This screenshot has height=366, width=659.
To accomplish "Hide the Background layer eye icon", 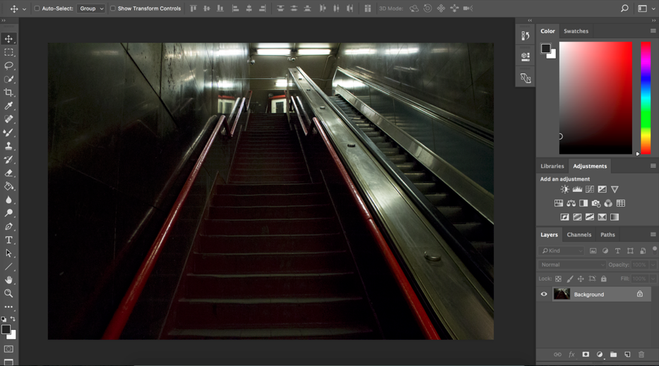I will pyautogui.click(x=544, y=294).
